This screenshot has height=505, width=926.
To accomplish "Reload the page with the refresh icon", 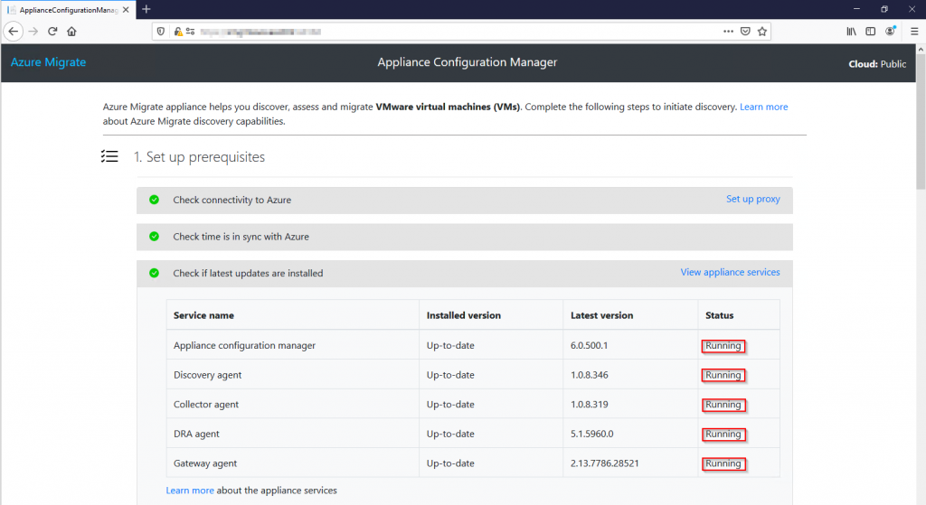I will 52,32.
